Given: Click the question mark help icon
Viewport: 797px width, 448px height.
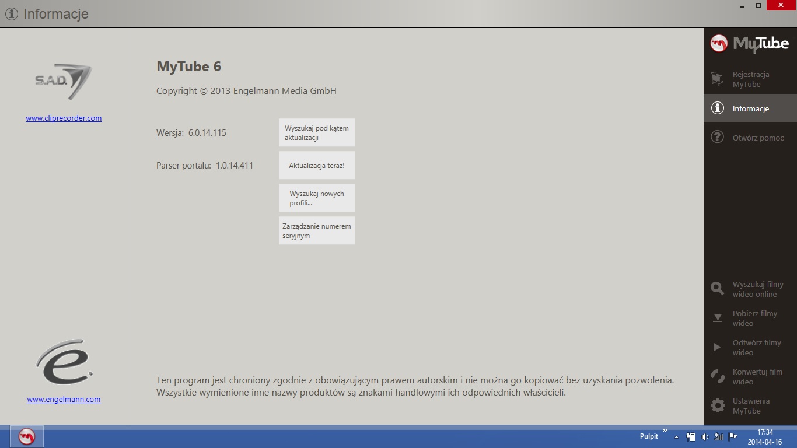Looking at the screenshot, I should 717,138.
